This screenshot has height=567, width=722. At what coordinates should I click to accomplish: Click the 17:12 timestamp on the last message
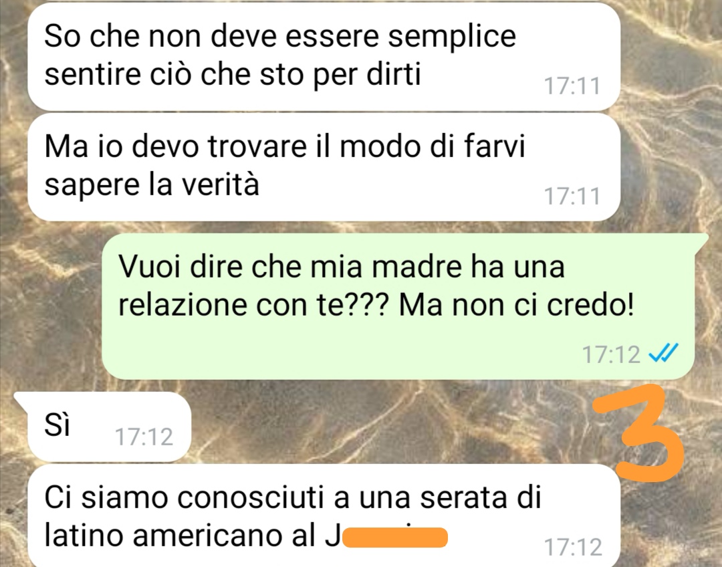point(573,547)
